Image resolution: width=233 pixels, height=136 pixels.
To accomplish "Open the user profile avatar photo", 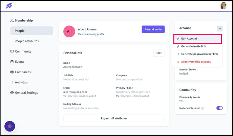I will (x=223, y=6).
